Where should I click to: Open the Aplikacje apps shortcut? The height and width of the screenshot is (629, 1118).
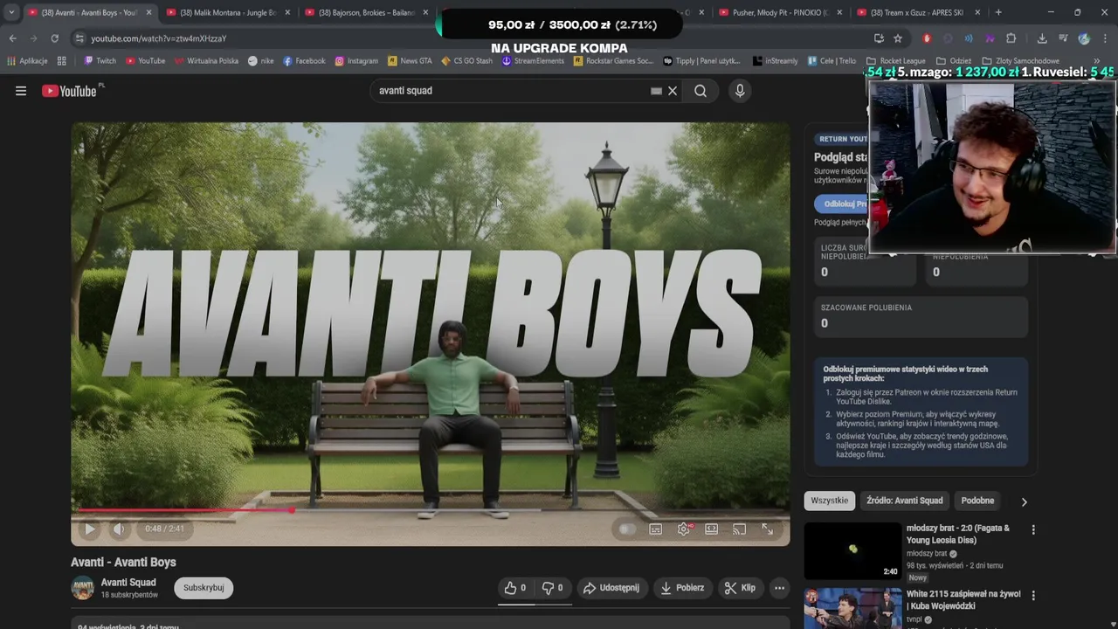tap(27, 61)
